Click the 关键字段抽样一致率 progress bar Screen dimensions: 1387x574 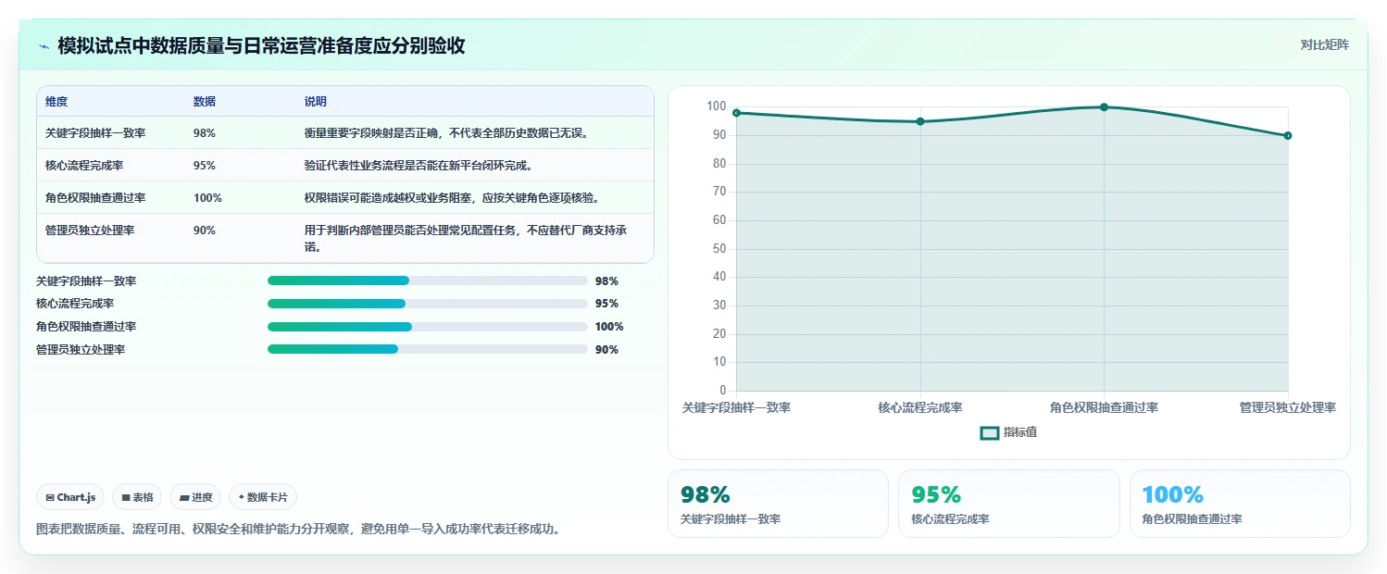pyautogui.click(x=428, y=281)
